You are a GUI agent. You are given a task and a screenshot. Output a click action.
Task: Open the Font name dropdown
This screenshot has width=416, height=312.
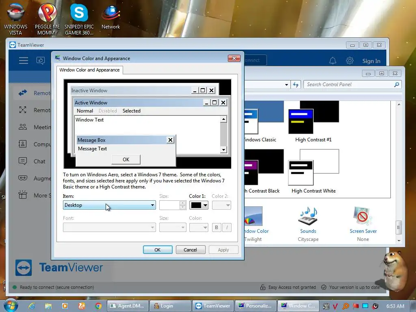pos(109,227)
